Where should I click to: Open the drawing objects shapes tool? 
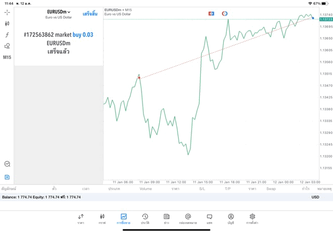(7, 46)
